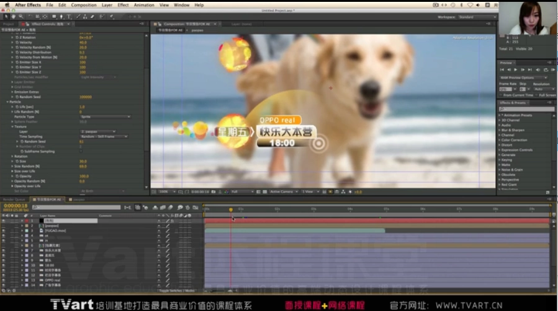This screenshot has width=558, height=311.
Task: Click the Brainstorm icon in timeline
Action: point(180,208)
